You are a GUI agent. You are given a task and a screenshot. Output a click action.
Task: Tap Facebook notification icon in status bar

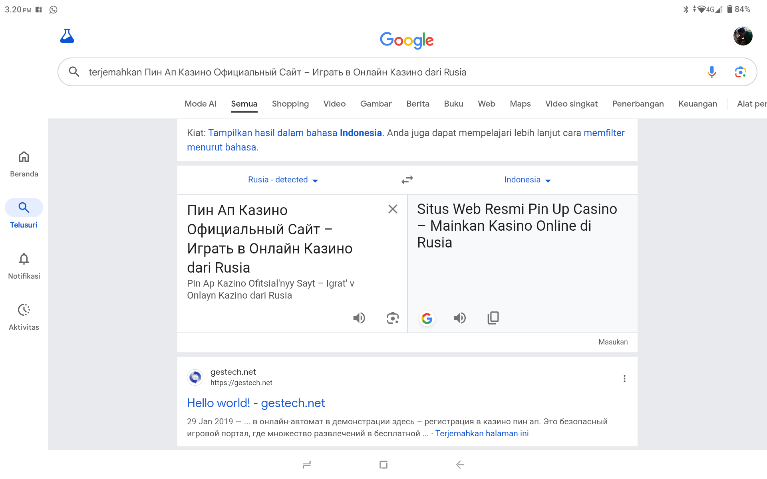pos(39,10)
